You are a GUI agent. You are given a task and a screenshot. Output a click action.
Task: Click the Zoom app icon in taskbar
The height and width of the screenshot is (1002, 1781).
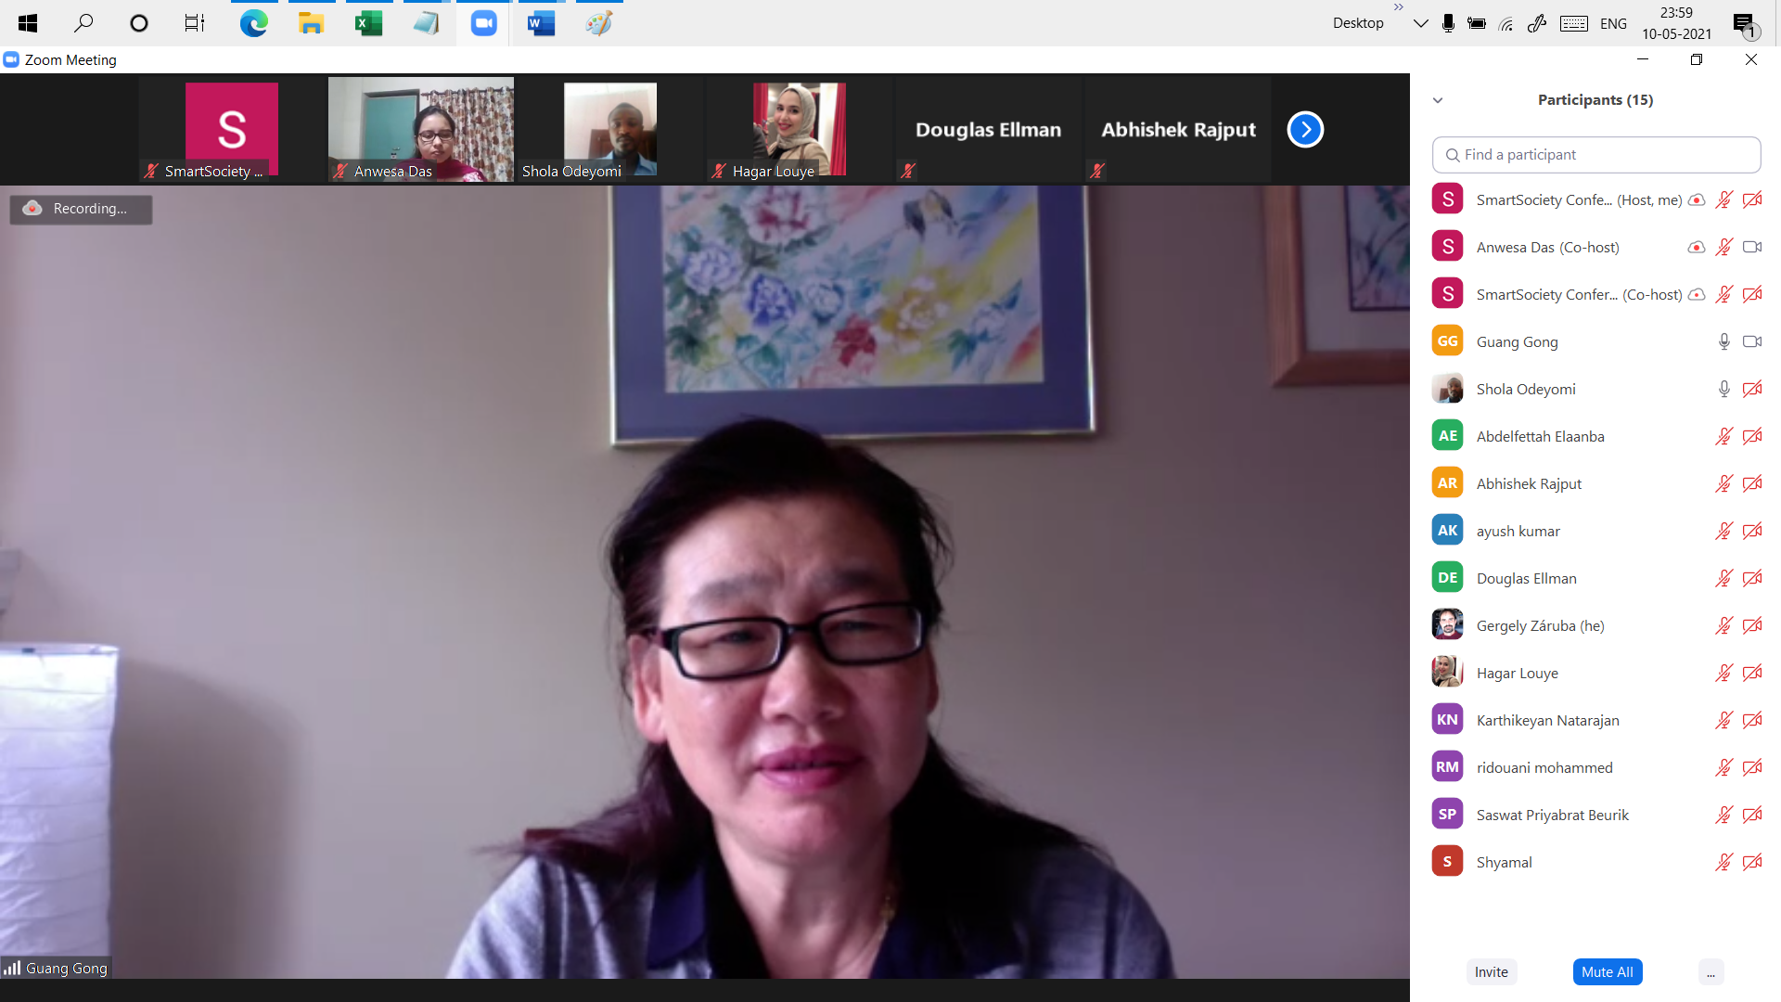pos(483,23)
